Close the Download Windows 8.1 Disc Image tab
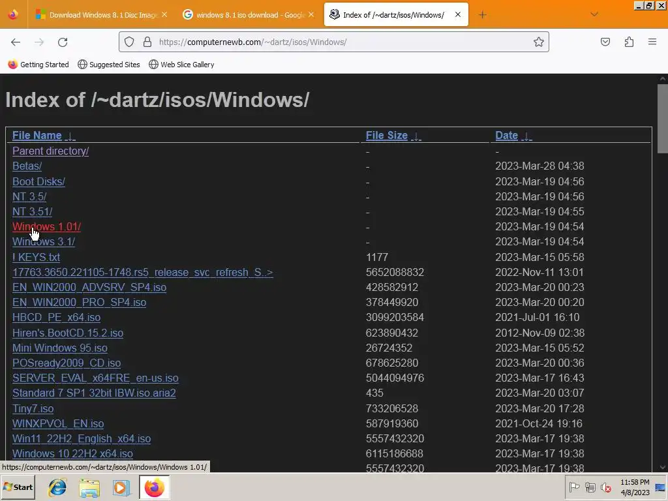Viewport: 668px width, 501px height. (164, 14)
